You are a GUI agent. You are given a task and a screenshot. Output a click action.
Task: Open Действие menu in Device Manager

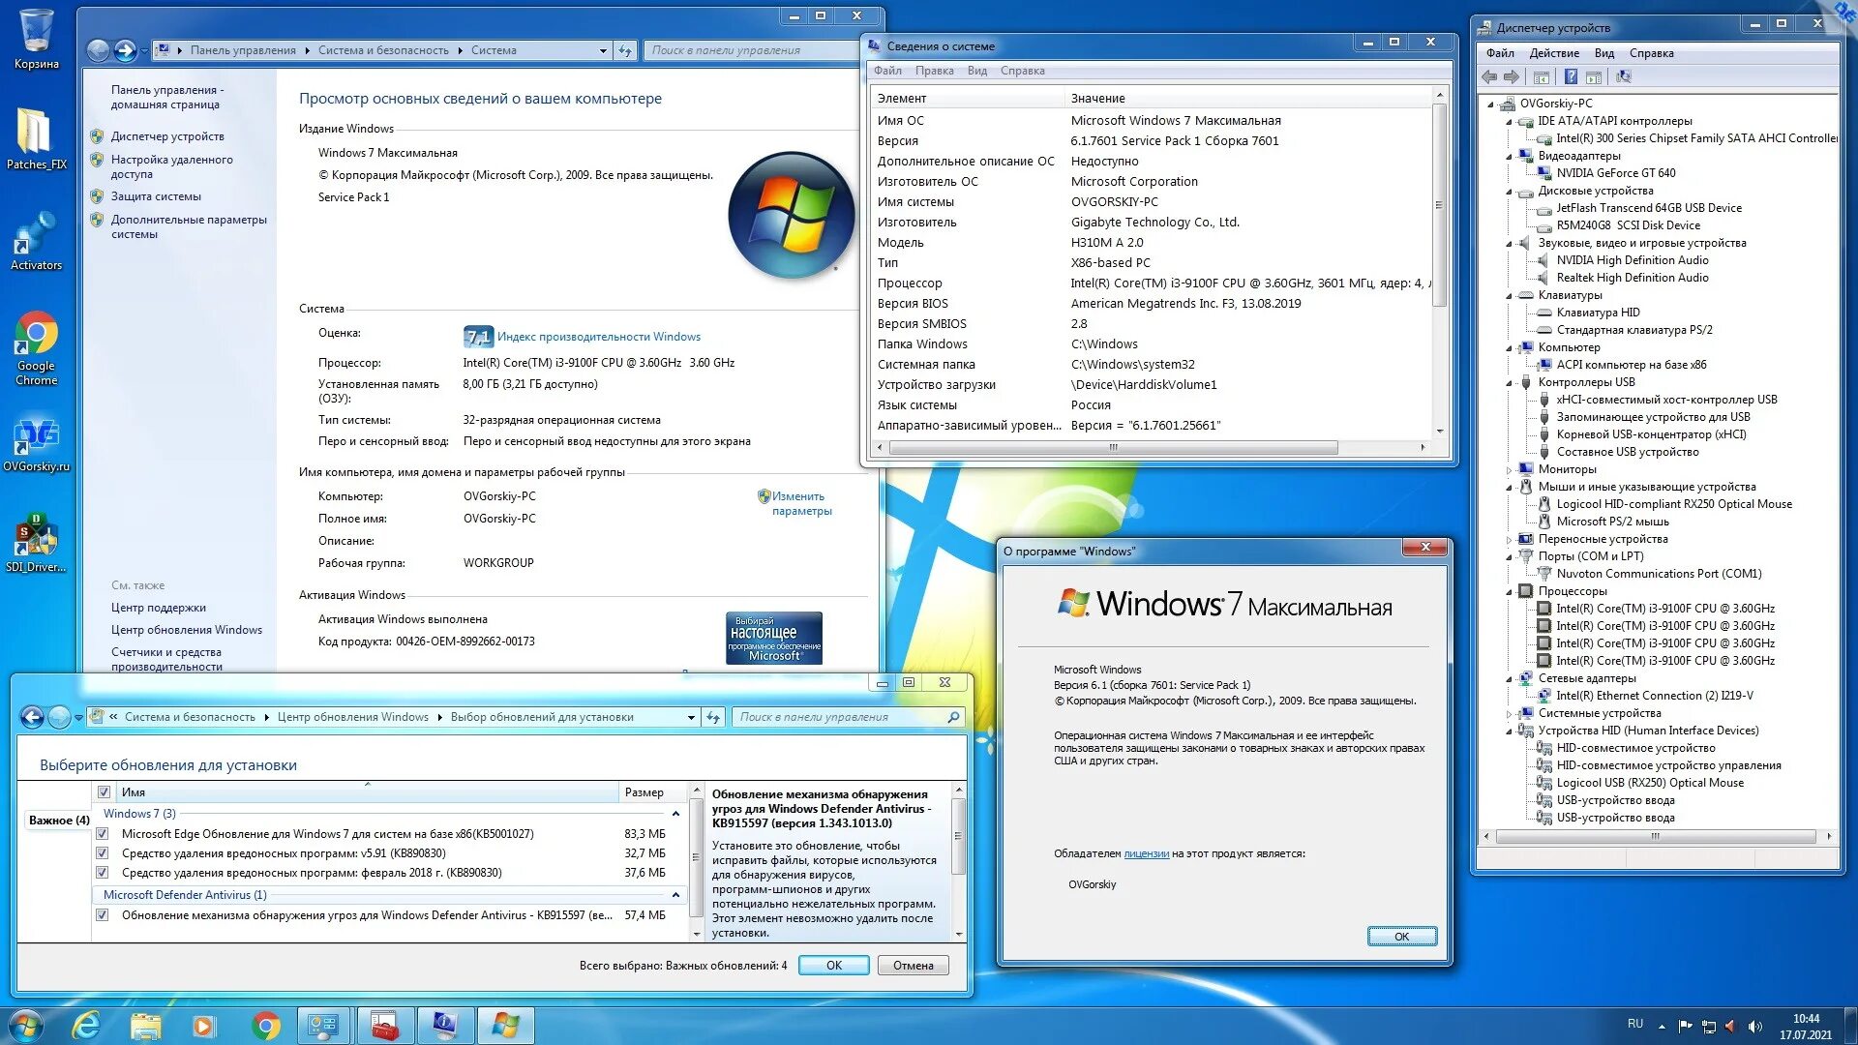click(x=1553, y=53)
